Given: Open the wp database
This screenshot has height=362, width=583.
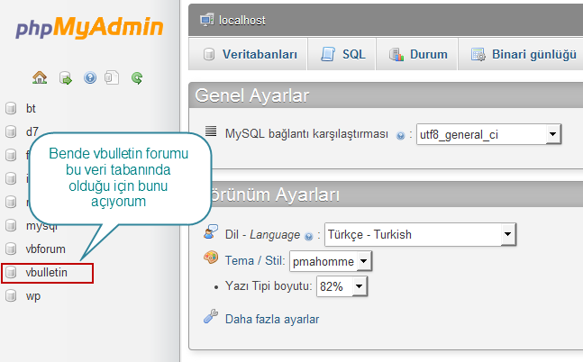Looking at the screenshot, I should (33, 296).
